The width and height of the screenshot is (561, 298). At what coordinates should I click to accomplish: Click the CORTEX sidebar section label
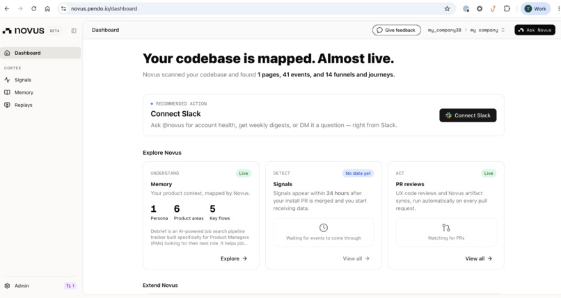[13, 68]
